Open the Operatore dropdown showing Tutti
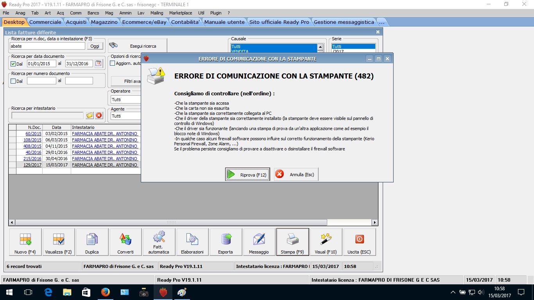The image size is (534, 300). point(126,100)
